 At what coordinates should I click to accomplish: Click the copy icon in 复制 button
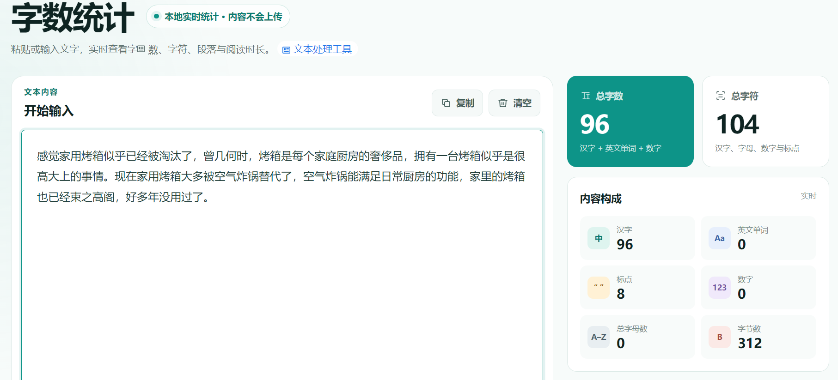[x=446, y=103]
